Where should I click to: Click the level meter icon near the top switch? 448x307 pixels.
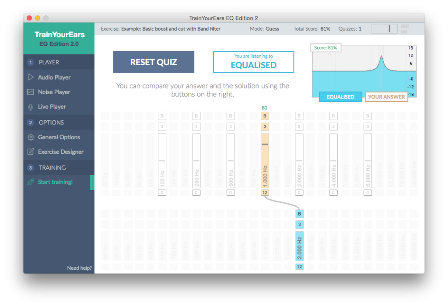[x=404, y=28]
